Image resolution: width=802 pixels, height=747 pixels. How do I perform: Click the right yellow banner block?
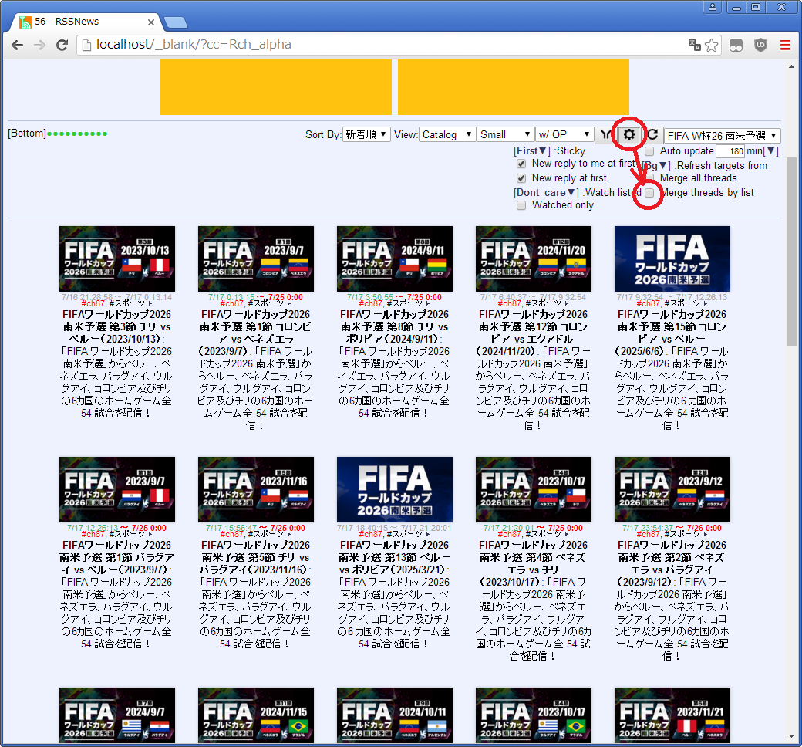click(514, 87)
